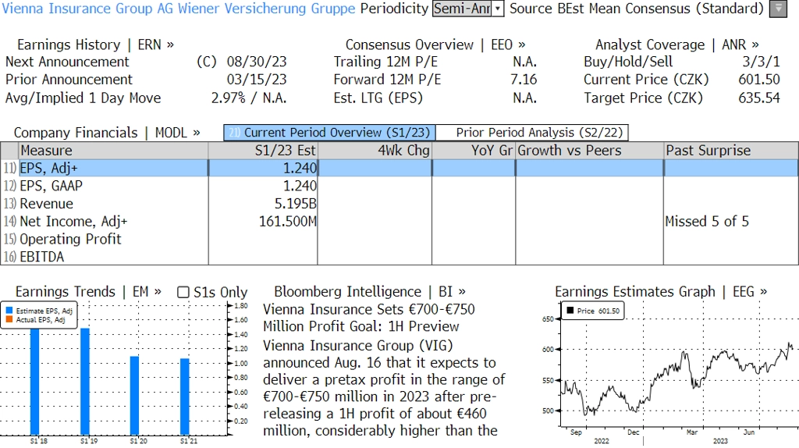The height and width of the screenshot is (448, 799).
Task: Click Buy/Hold/Sell value 3/3/1
Action: [x=762, y=62]
